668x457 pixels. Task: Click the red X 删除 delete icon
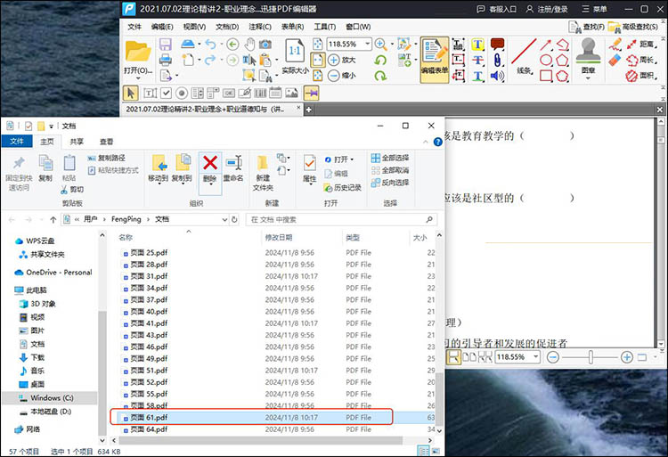[210, 162]
